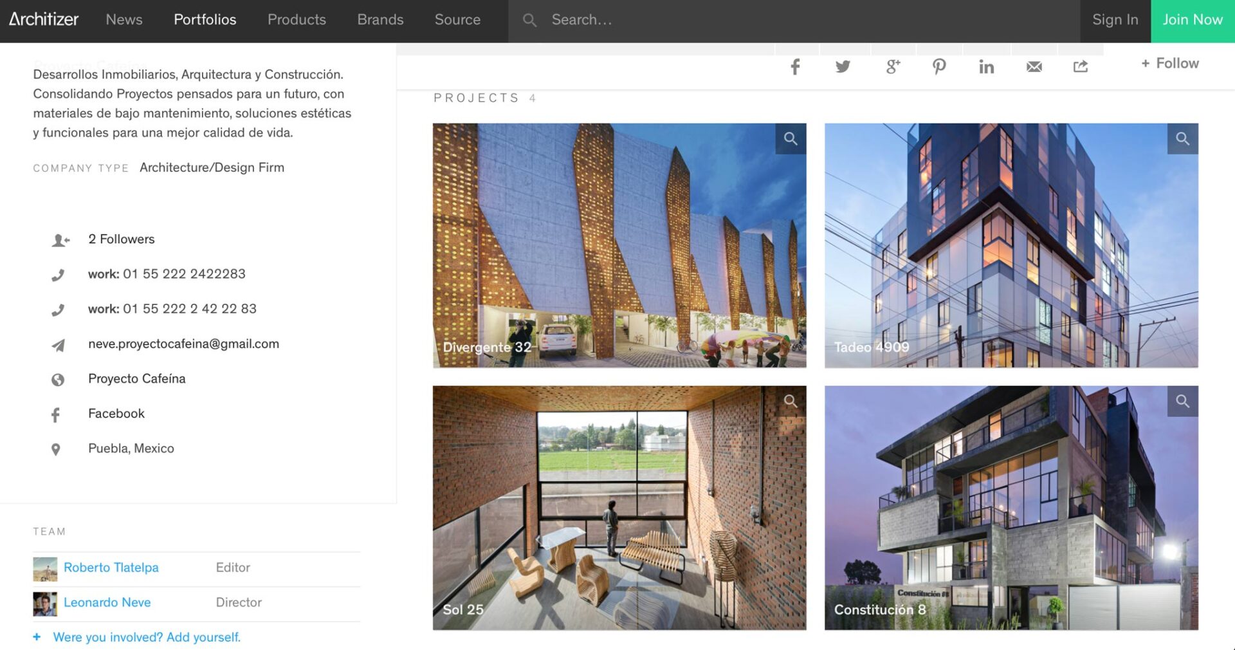Open the Portfolios menu item
The image size is (1235, 650).
205,20
